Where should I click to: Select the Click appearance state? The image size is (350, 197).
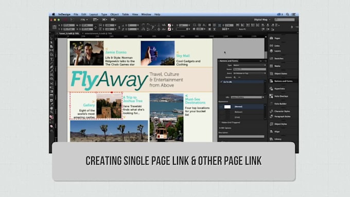coord(241,117)
